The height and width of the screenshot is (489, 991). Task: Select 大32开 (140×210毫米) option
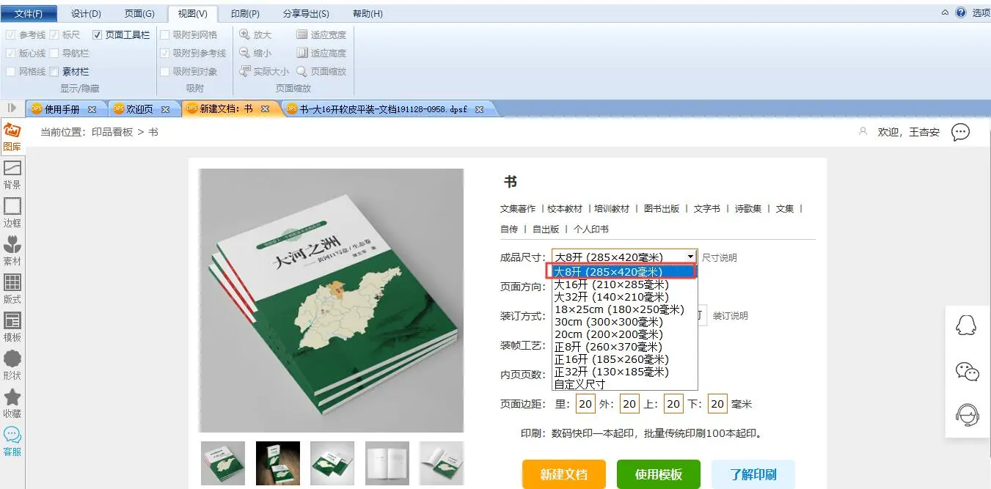tap(624, 297)
